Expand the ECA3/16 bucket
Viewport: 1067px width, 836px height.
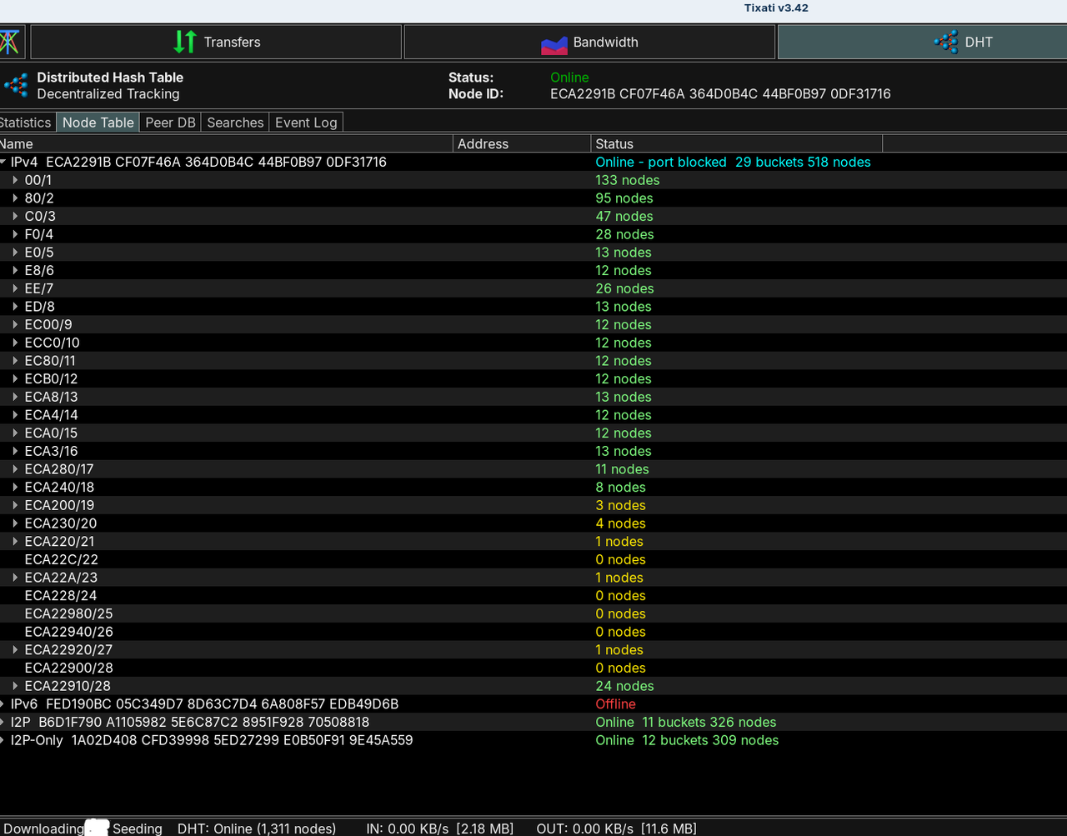(15, 451)
